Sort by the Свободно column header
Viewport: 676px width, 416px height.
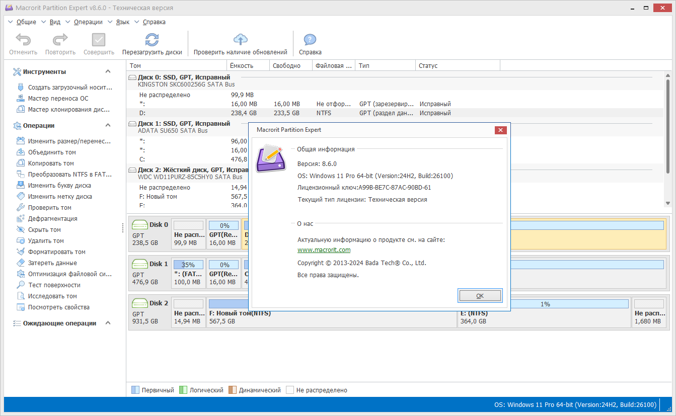tap(291, 66)
